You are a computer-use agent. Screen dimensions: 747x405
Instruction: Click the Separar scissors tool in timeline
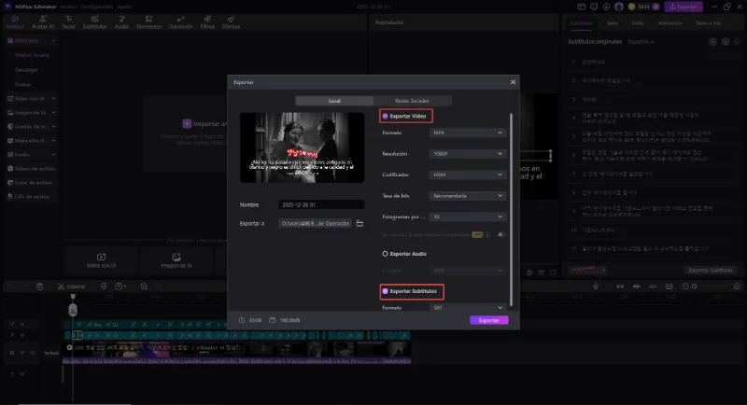72,286
